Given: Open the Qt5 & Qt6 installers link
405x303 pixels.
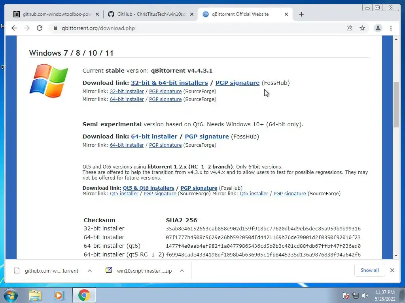Looking at the screenshot, I should point(149,188).
